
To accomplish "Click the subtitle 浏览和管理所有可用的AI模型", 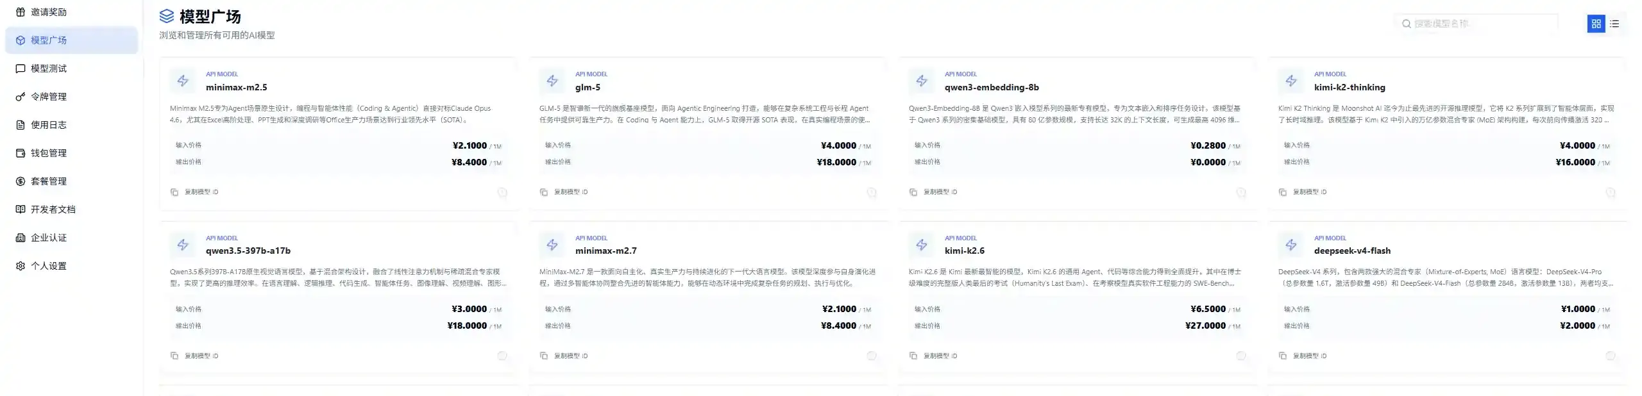I will point(217,35).
